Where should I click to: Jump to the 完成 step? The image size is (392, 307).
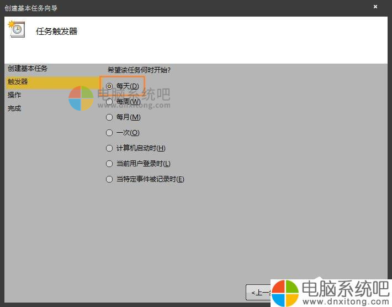pyautogui.click(x=14, y=108)
